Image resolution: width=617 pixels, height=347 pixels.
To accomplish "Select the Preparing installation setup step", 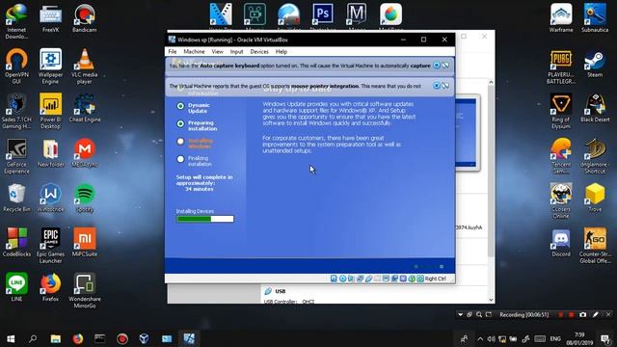I will click(197, 125).
